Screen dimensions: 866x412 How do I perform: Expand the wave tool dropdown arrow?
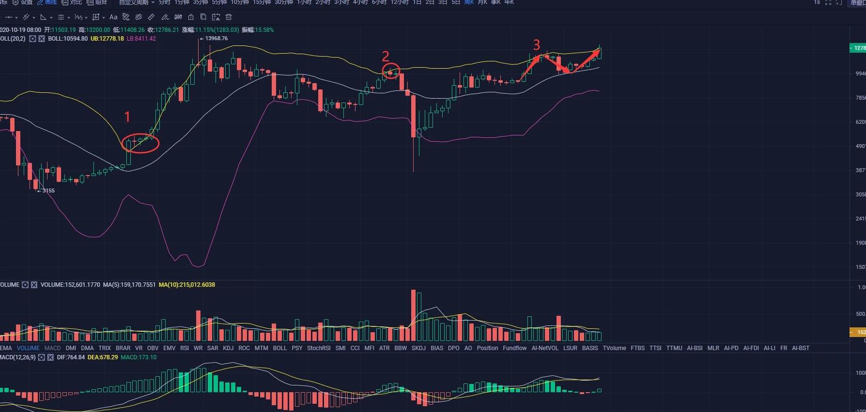86,18
